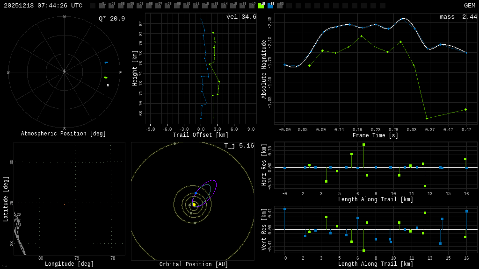
Task: Select the green meteor track in polar plot
Action: click(x=106, y=78)
